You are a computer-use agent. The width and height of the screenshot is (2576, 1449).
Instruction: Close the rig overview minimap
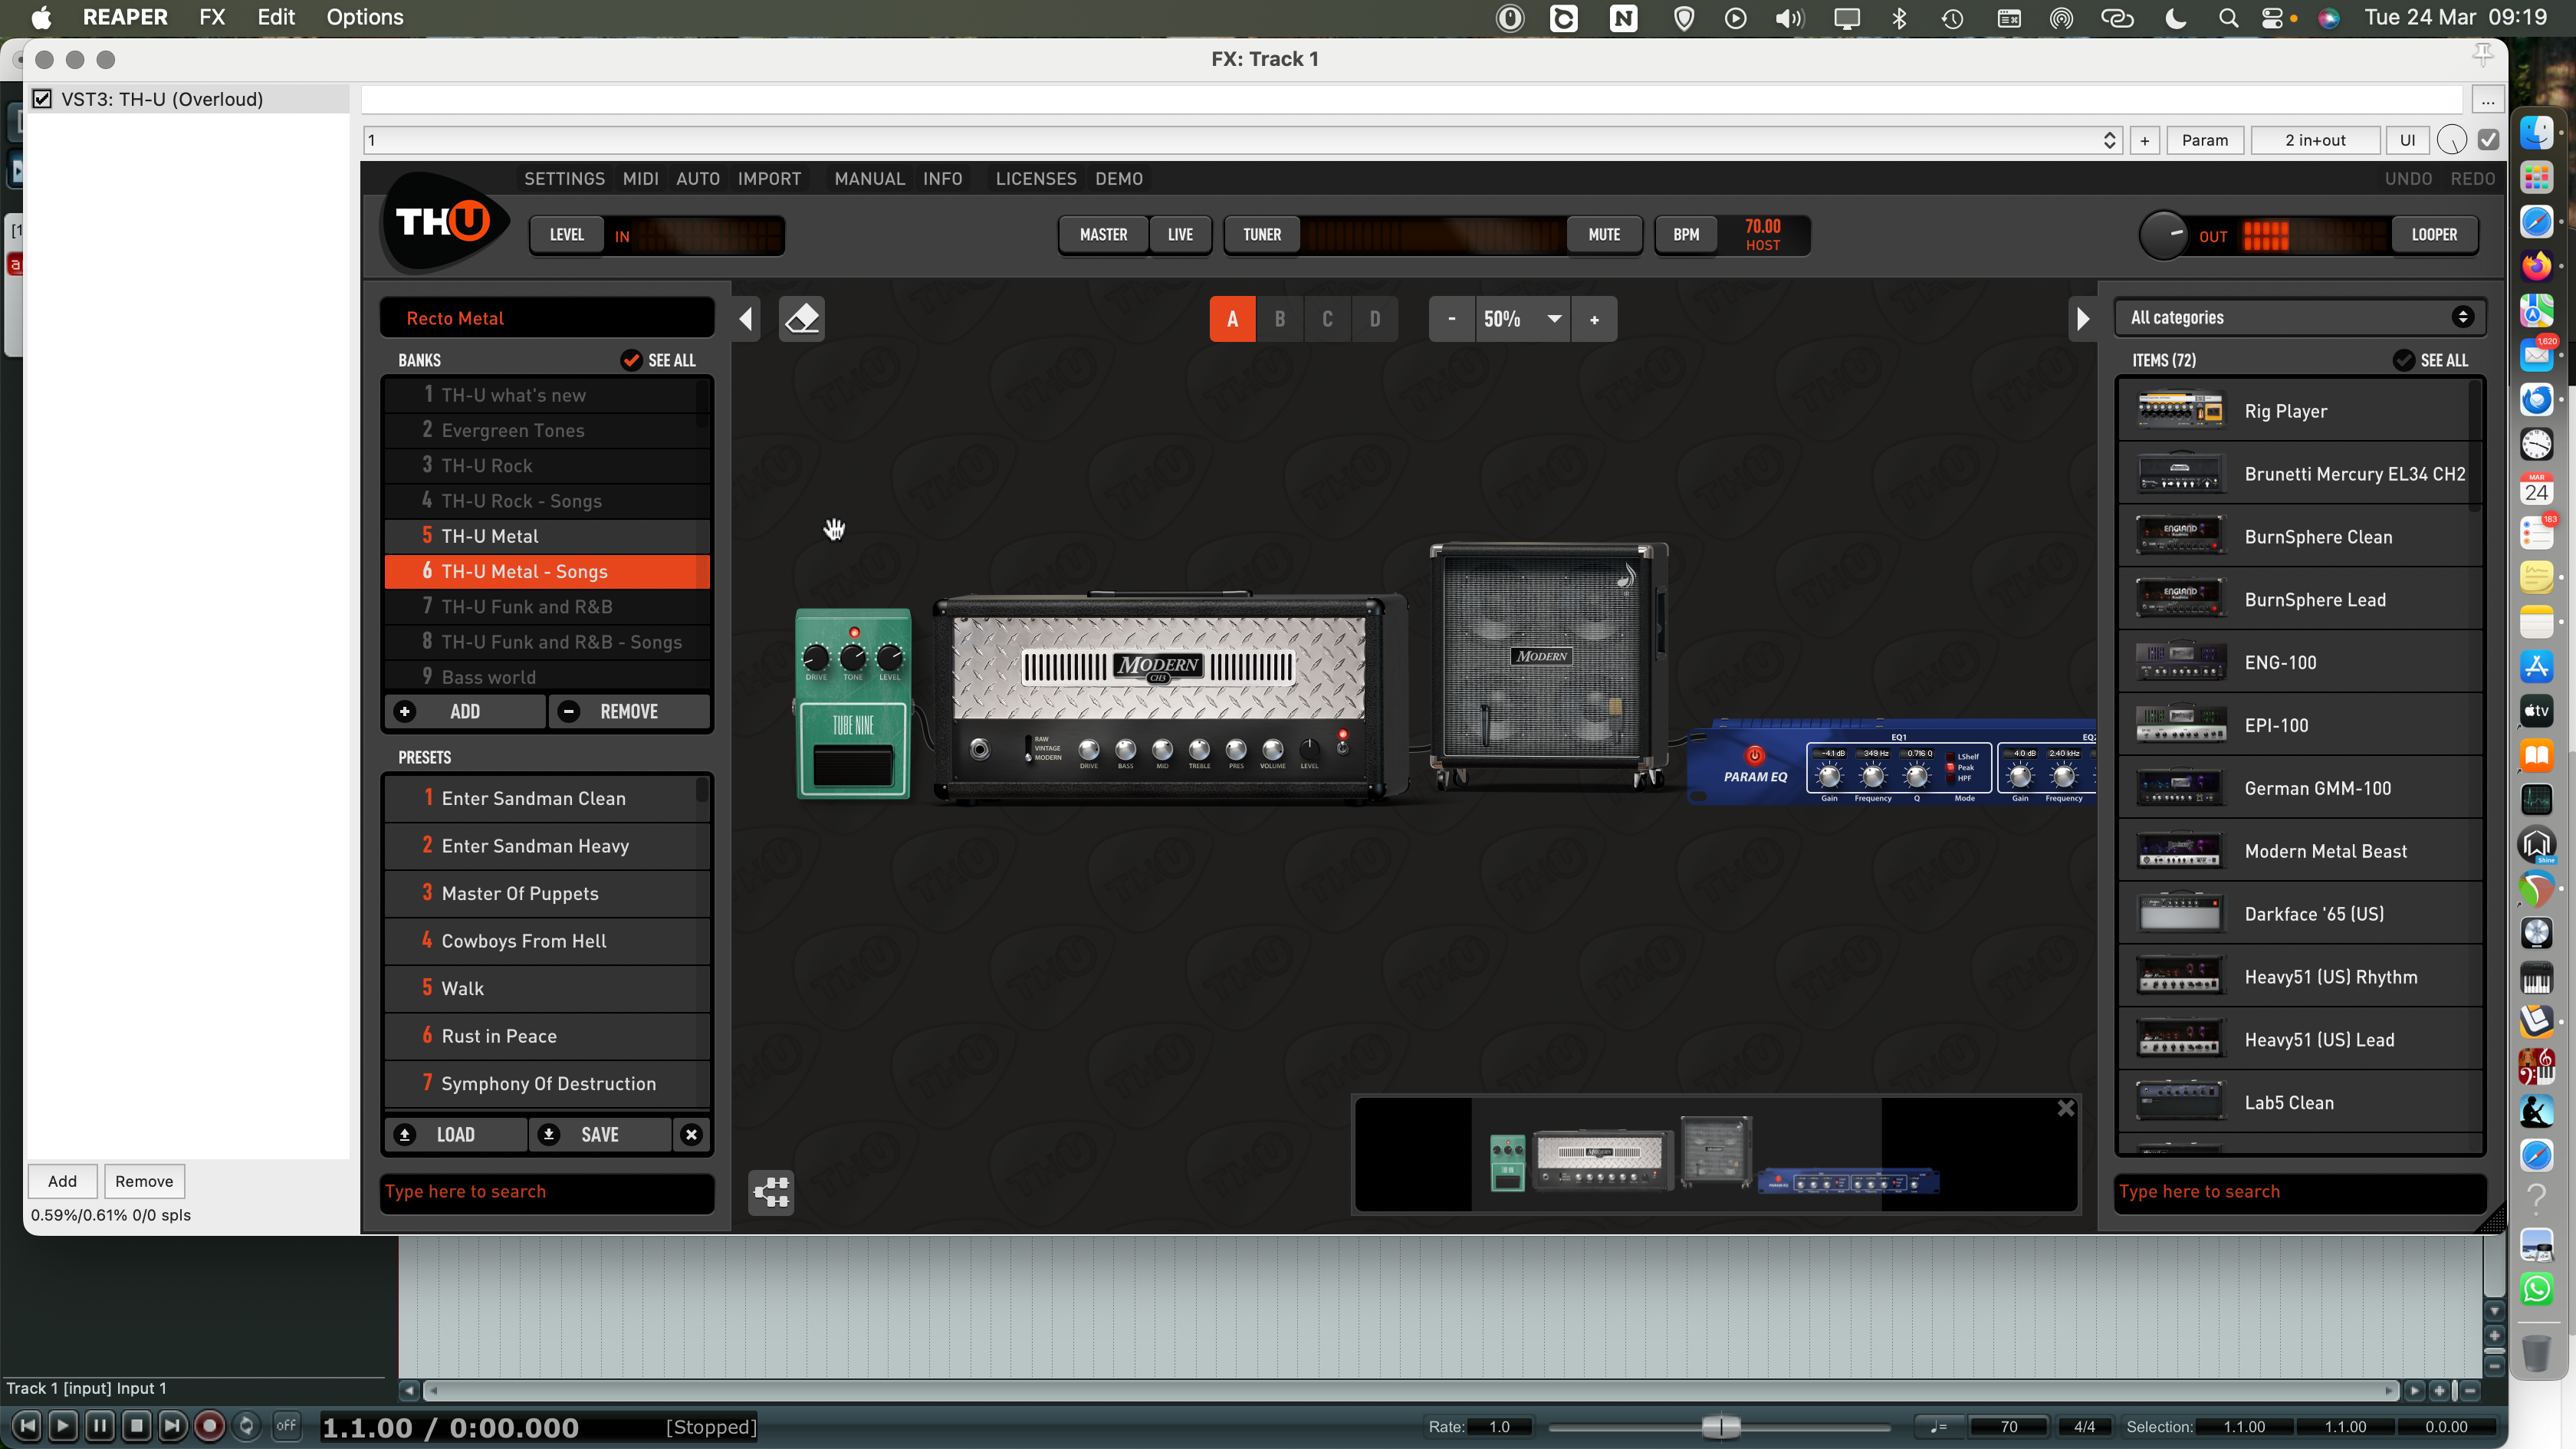pyautogui.click(x=2065, y=1108)
